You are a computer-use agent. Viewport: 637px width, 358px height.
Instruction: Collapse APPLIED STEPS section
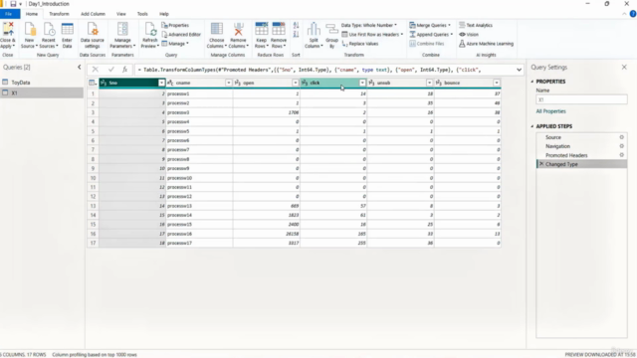(x=532, y=126)
